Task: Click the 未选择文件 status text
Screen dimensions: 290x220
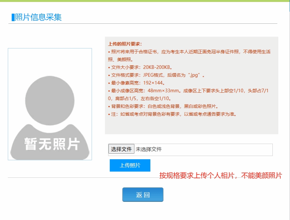Action: click(149, 149)
